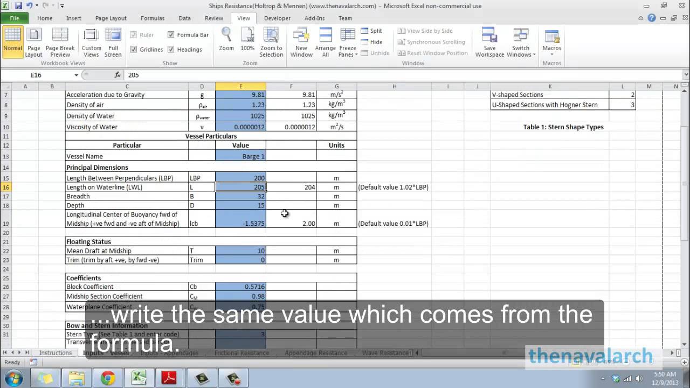The image size is (690, 388).
Task: Open Freeze Panes dropdown
Action: (x=348, y=42)
